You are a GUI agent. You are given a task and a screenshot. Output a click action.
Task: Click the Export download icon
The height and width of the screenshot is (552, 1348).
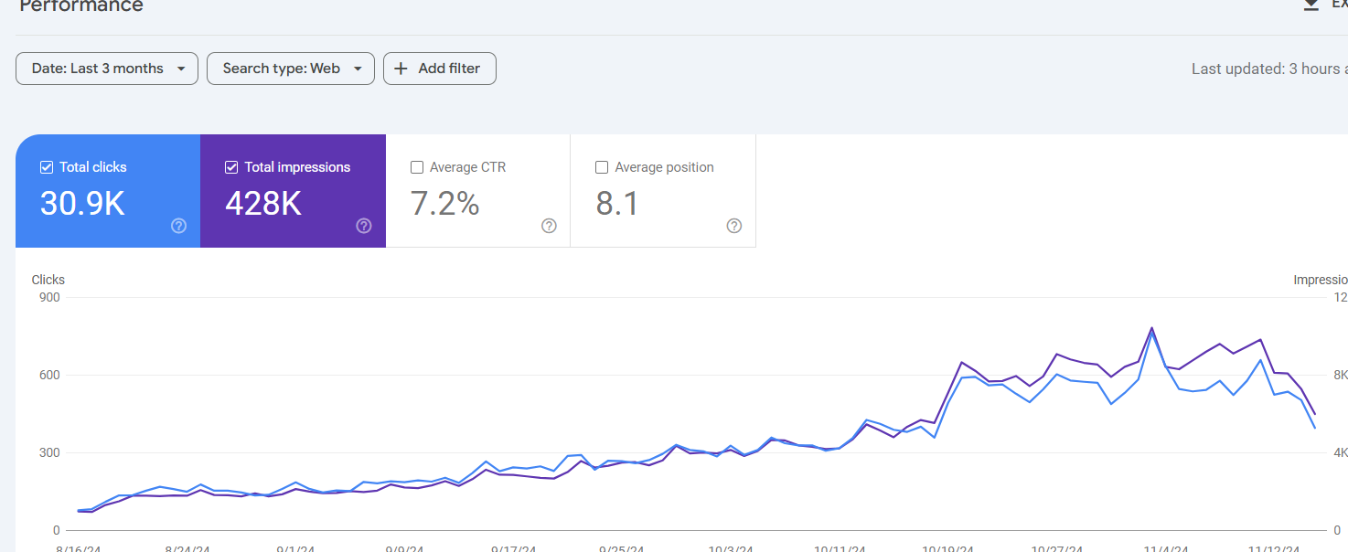(1311, 5)
